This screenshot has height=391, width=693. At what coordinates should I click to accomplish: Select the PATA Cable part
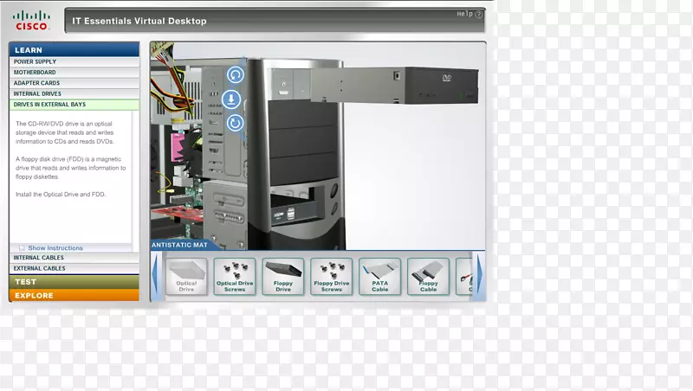click(380, 276)
